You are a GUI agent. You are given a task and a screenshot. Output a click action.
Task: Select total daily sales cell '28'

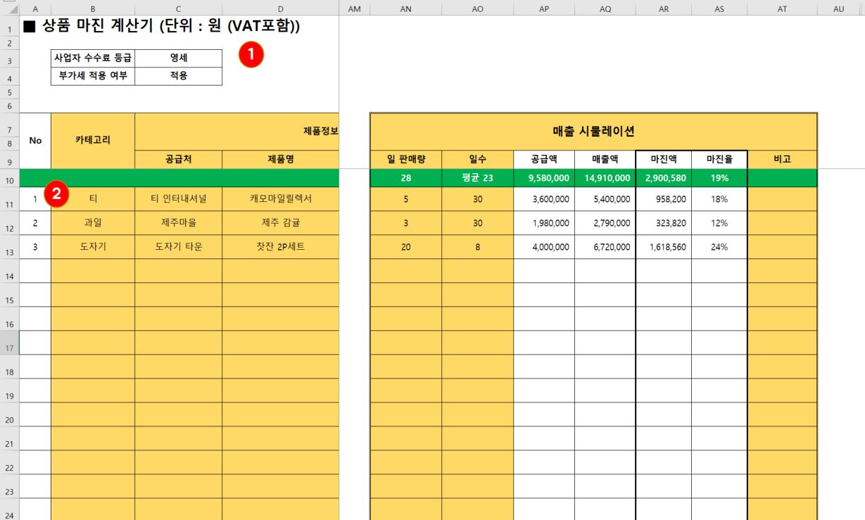(x=406, y=178)
